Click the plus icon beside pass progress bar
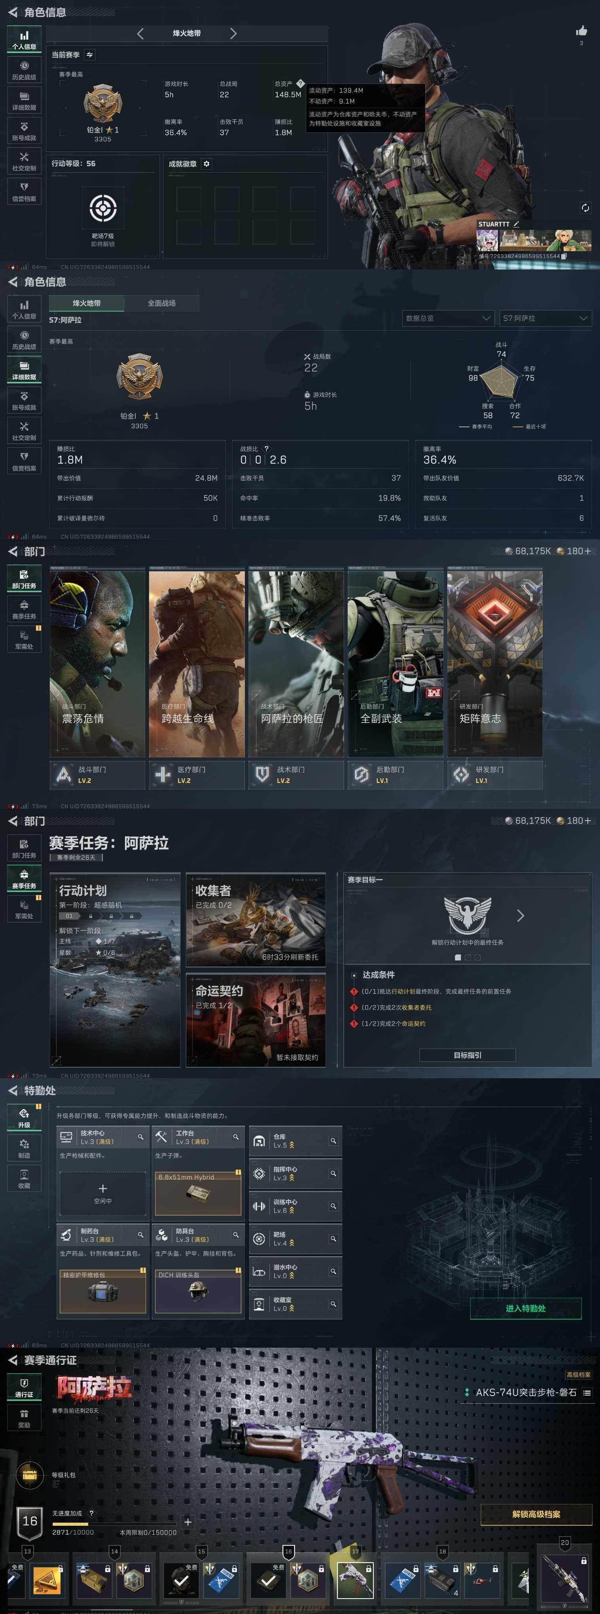The width and height of the screenshot is (600, 1614). coord(187,1522)
